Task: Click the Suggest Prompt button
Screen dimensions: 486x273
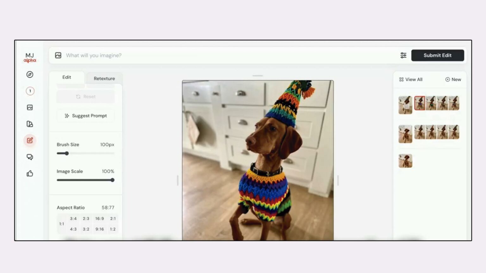Action: pos(86,116)
